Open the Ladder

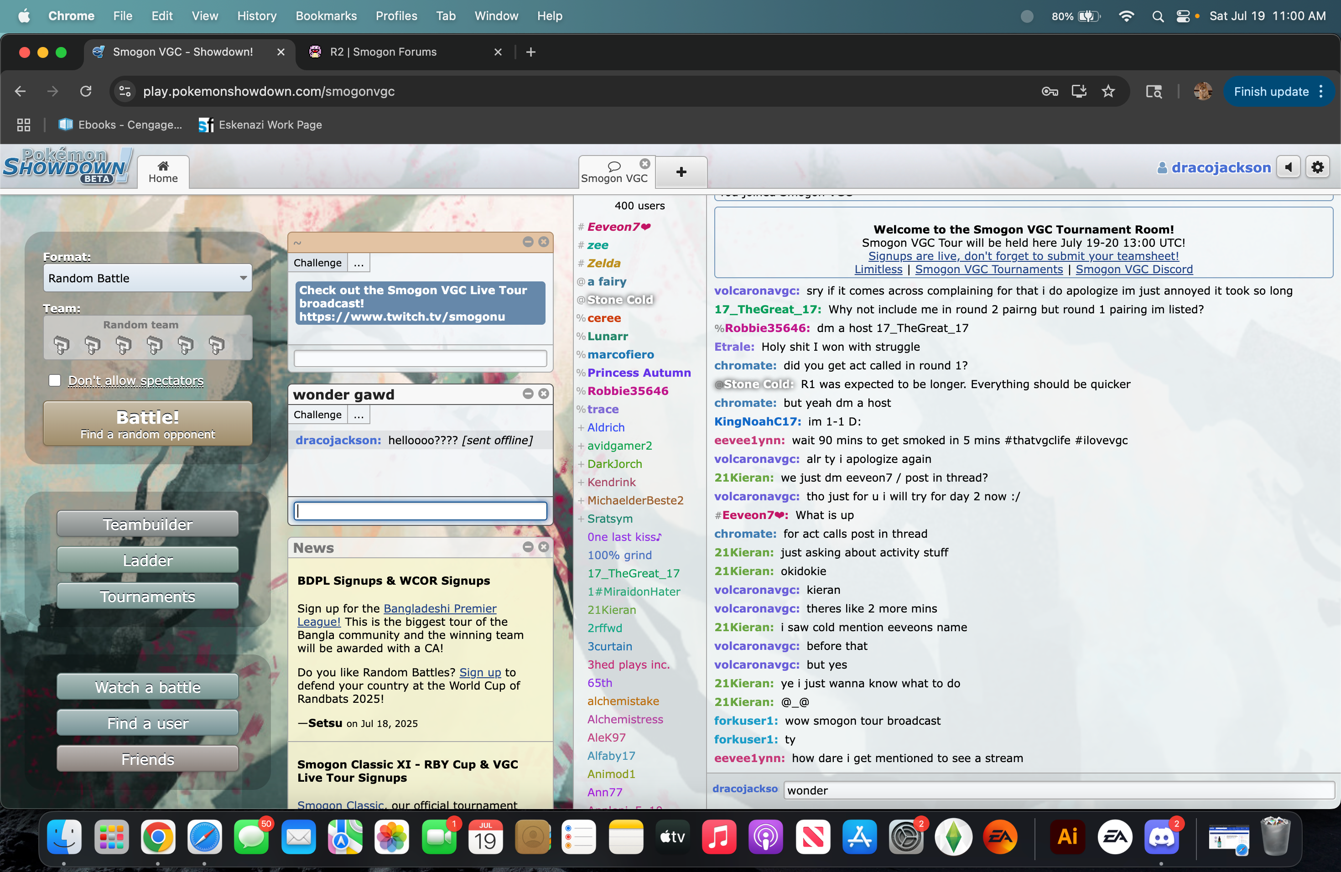(x=148, y=561)
